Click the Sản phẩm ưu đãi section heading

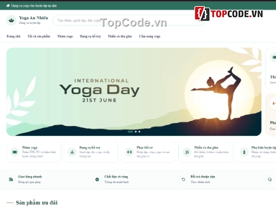tap(36, 203)
